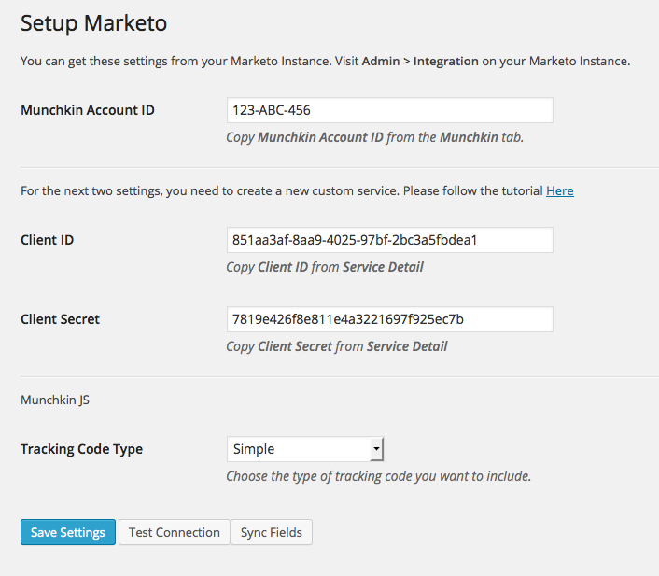This screenshot has height=576, width=659.
Task: Click the Tracking Code Type label
Action: tap(81, 449)
